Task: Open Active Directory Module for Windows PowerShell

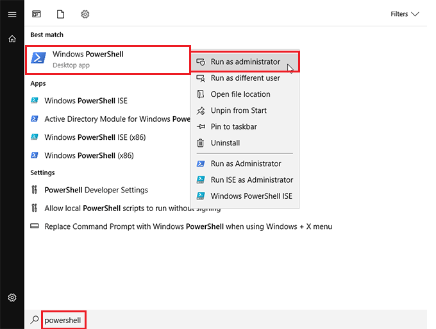Action: tap(117, 119)
